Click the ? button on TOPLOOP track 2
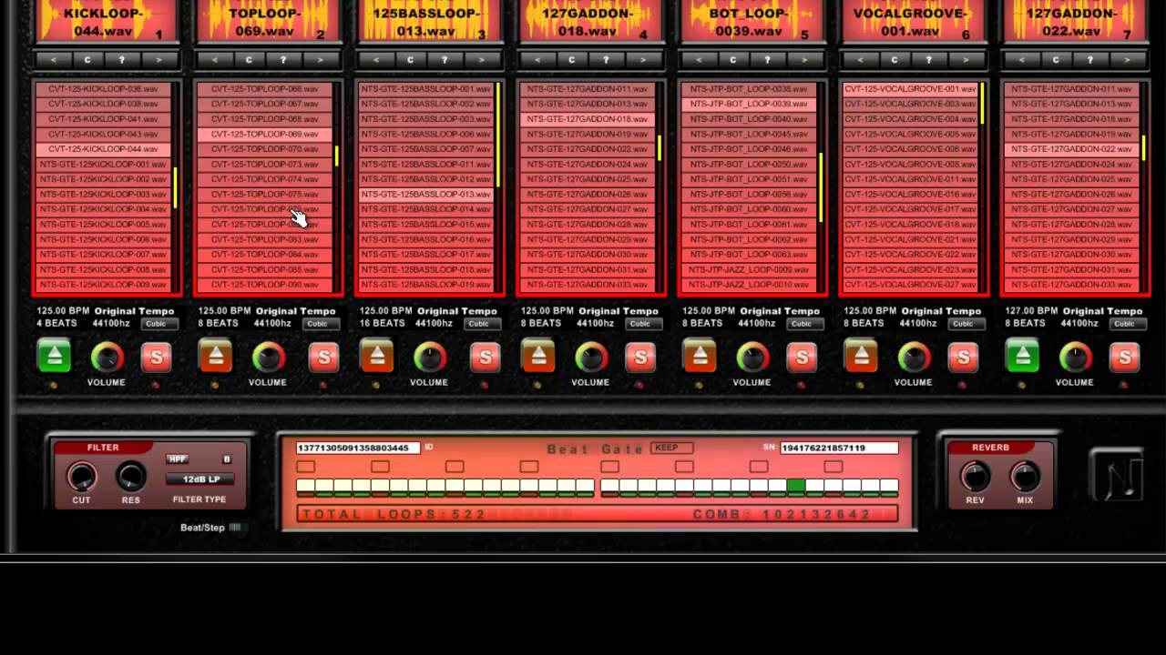This screenshot has height=655, width=1166. (x=283, y=60)
